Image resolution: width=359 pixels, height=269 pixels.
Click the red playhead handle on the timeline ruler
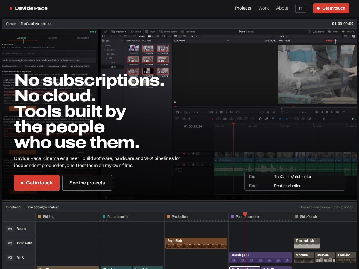coord(245,214)
